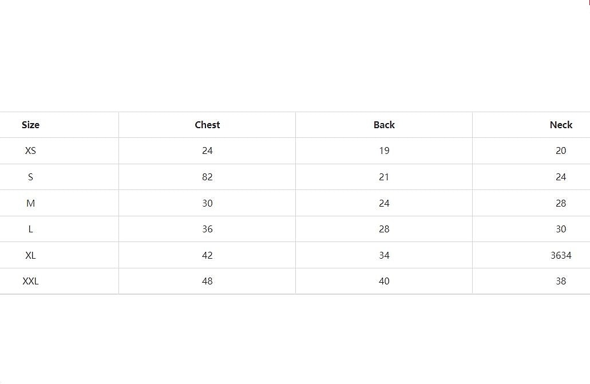
Task: Click the Chest column header
Action: (x=207, y=125)
